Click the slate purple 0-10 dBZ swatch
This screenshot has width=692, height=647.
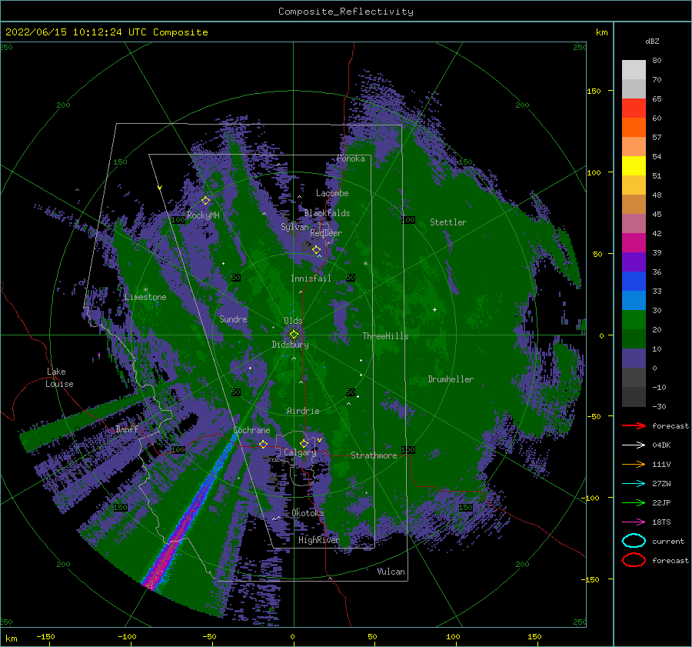(634, 359)
